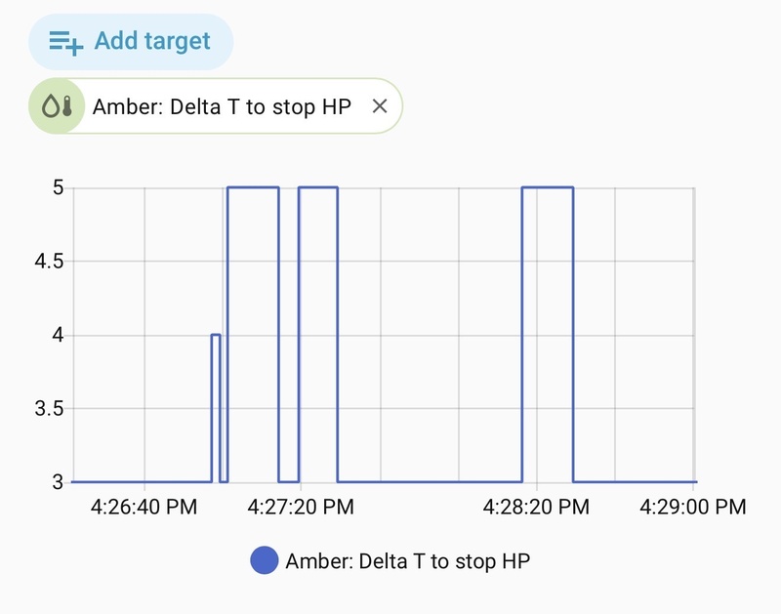Click the y-axis label 4
Viewport: 781px width, 614px height.
click(58, 335)
